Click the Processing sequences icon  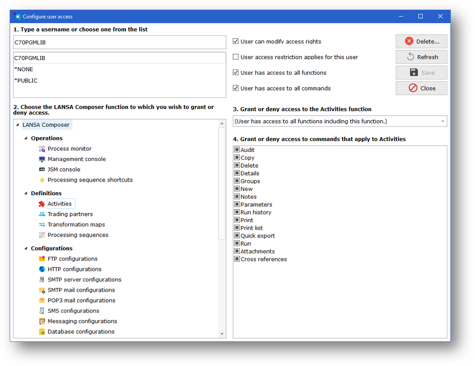click(42, 235)
